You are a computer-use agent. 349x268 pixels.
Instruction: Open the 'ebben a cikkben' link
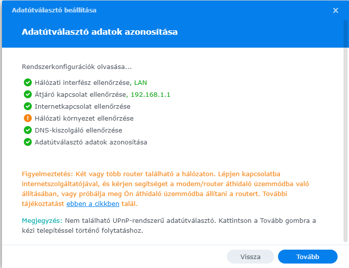pyautogui.click(x=93, y=203)
